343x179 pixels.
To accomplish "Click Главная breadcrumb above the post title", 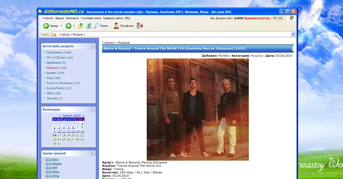I will [108, 43].
